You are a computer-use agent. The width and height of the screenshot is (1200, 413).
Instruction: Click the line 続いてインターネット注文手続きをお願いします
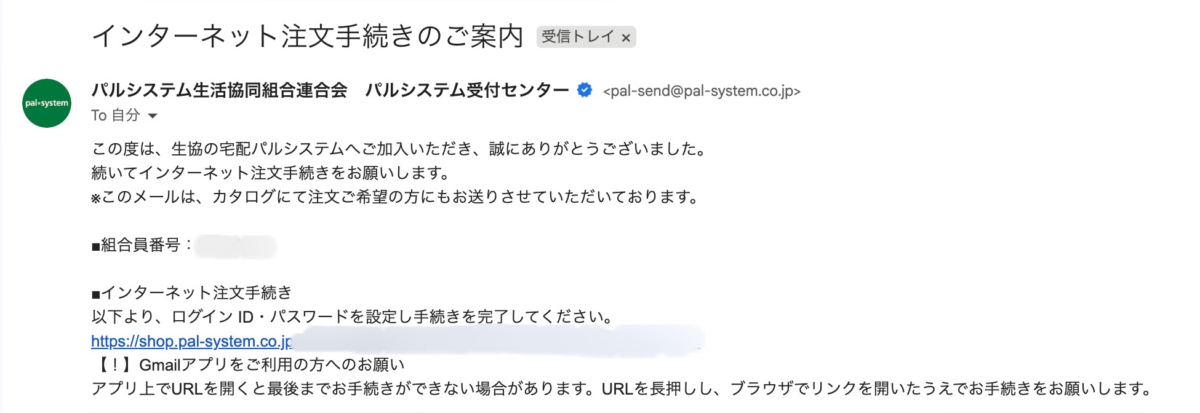click(271, 173)
